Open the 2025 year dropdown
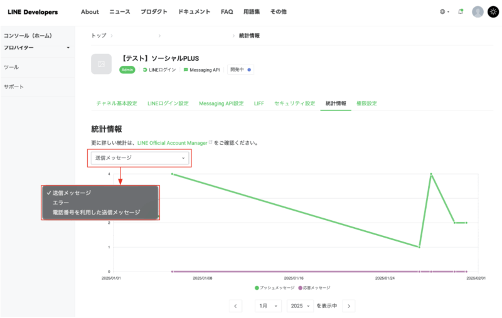 (300, 306)
